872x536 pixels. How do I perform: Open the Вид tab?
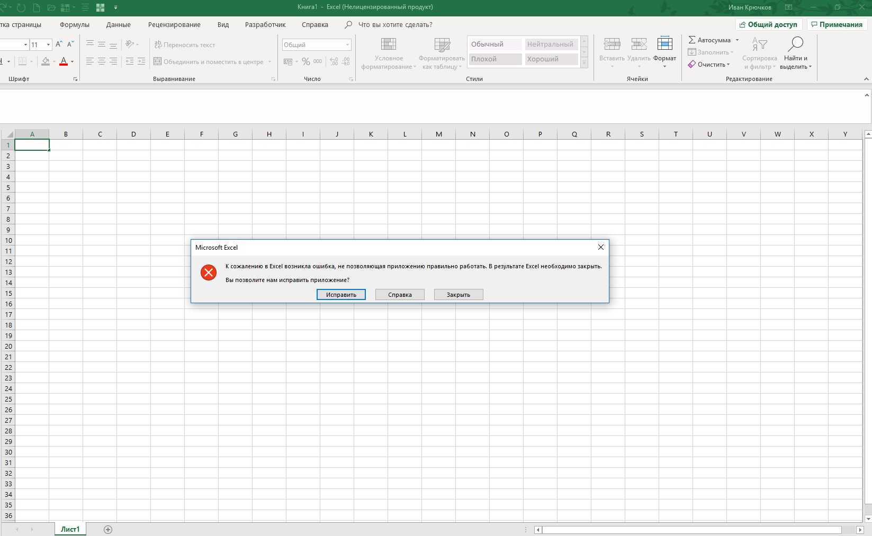(x=223, y=24)
